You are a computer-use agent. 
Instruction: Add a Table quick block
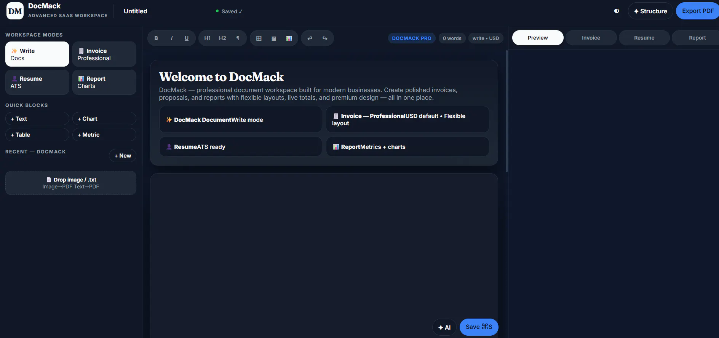point(37,135)
